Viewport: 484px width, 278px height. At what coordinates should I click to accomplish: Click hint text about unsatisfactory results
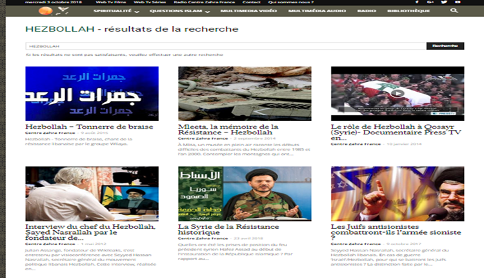(125, 55)
